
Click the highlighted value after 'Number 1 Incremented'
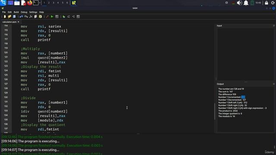[x=243, y=97]
